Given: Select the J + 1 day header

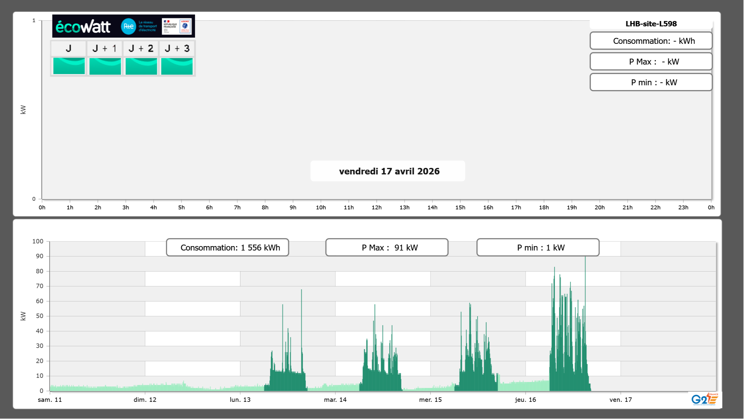Looking at the screenshot, I should [105, 48].
